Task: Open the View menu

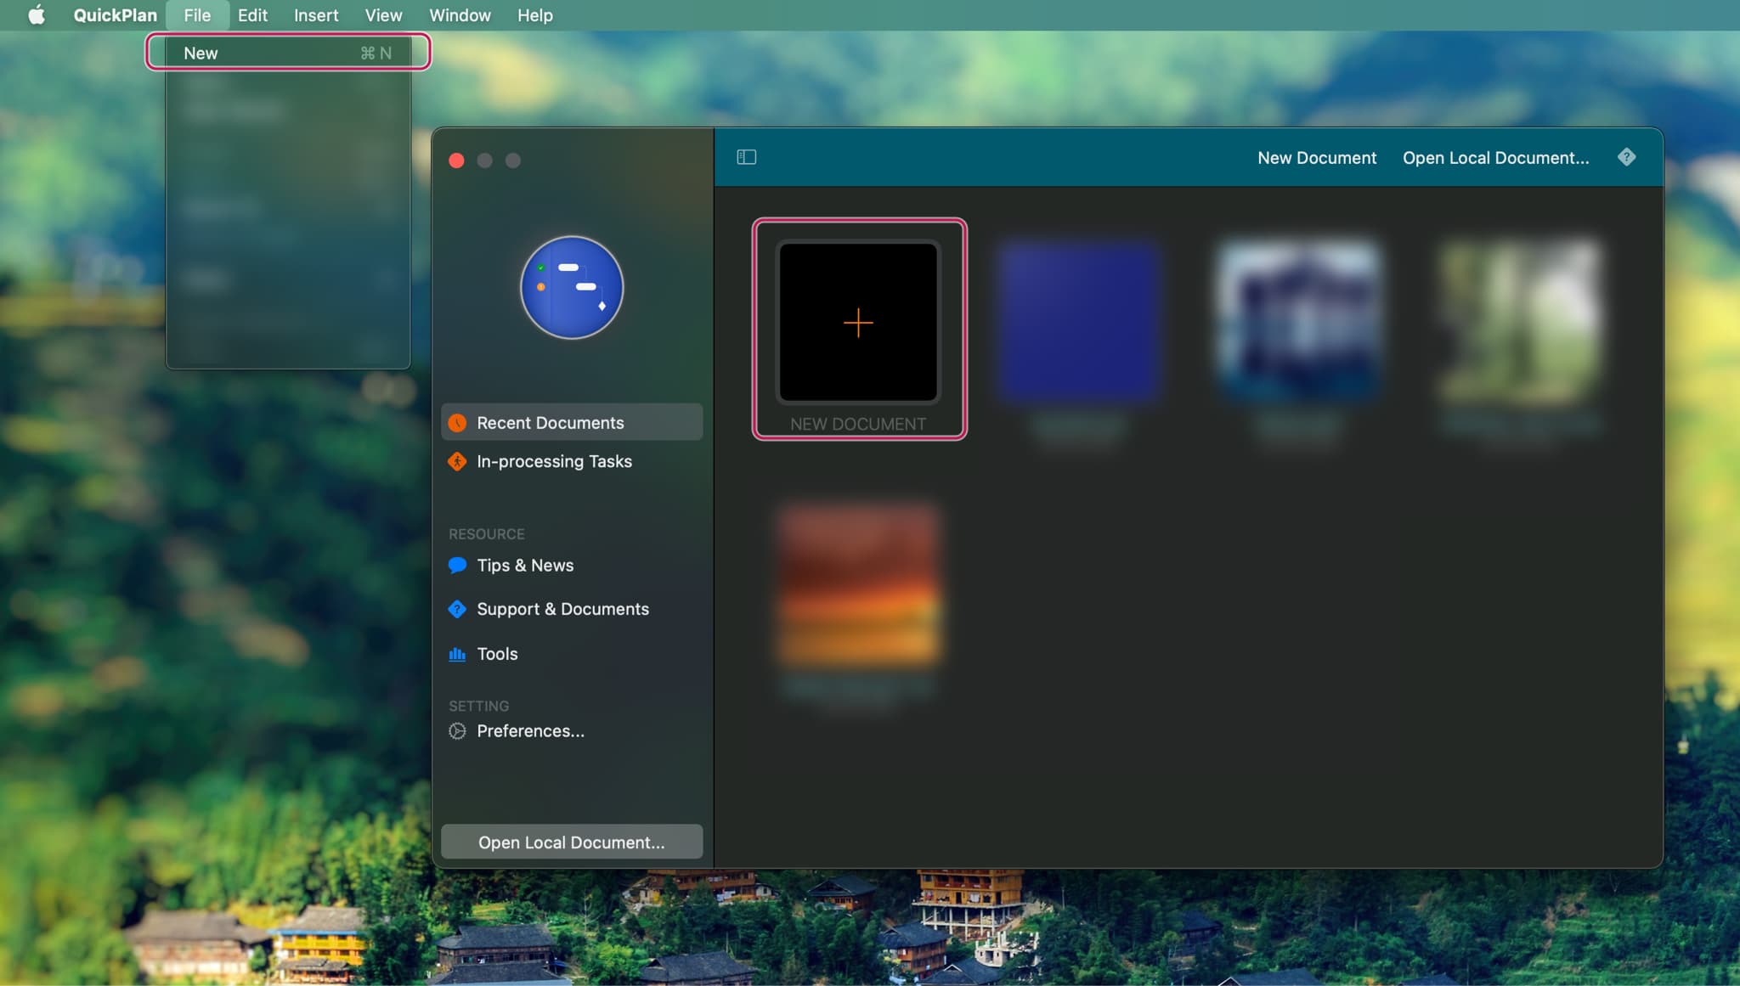Action: [383, 15]
